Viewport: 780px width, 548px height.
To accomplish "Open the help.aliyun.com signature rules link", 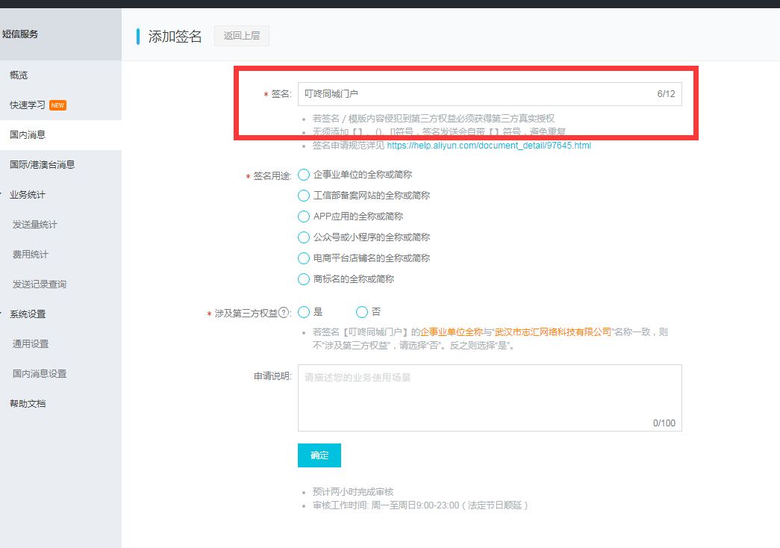I will coord(488,146).
